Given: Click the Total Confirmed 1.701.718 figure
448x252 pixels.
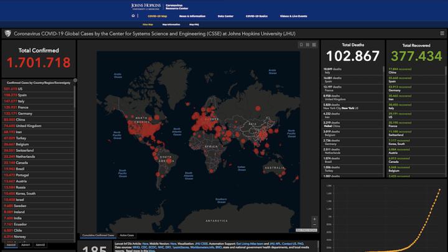Looking at the screenshot, I should 39,63.
